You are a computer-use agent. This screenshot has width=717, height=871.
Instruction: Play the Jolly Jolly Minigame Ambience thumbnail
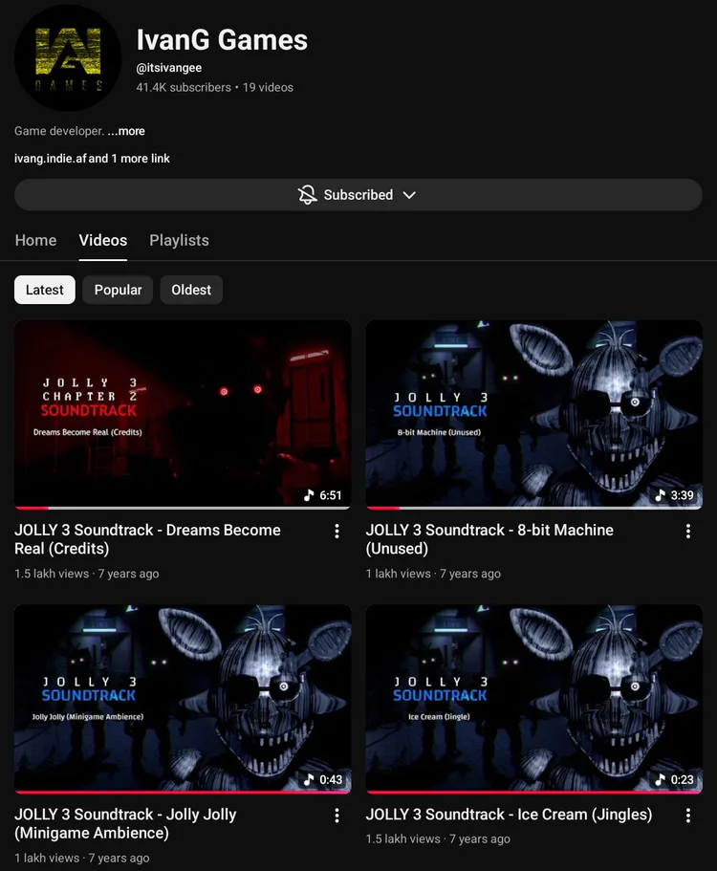coord(183,699)
